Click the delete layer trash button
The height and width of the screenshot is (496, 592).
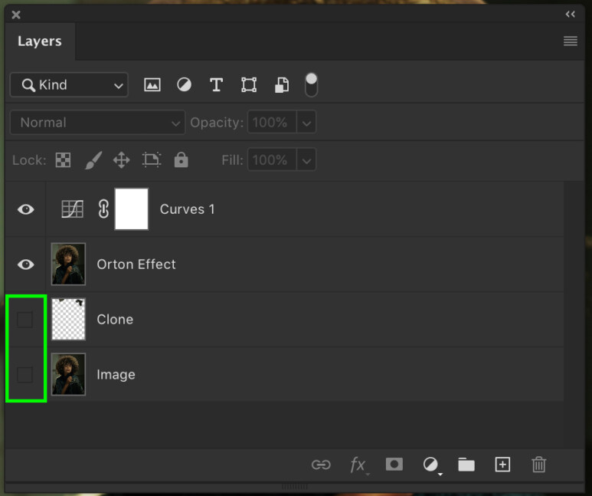click(539, 465)
